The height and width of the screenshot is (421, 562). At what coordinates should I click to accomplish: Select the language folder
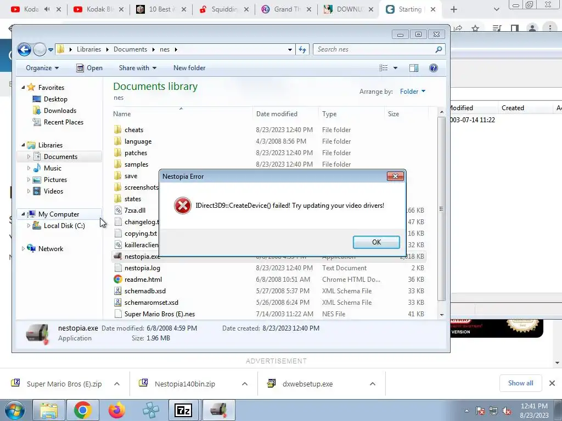click(x=138, y=141)
